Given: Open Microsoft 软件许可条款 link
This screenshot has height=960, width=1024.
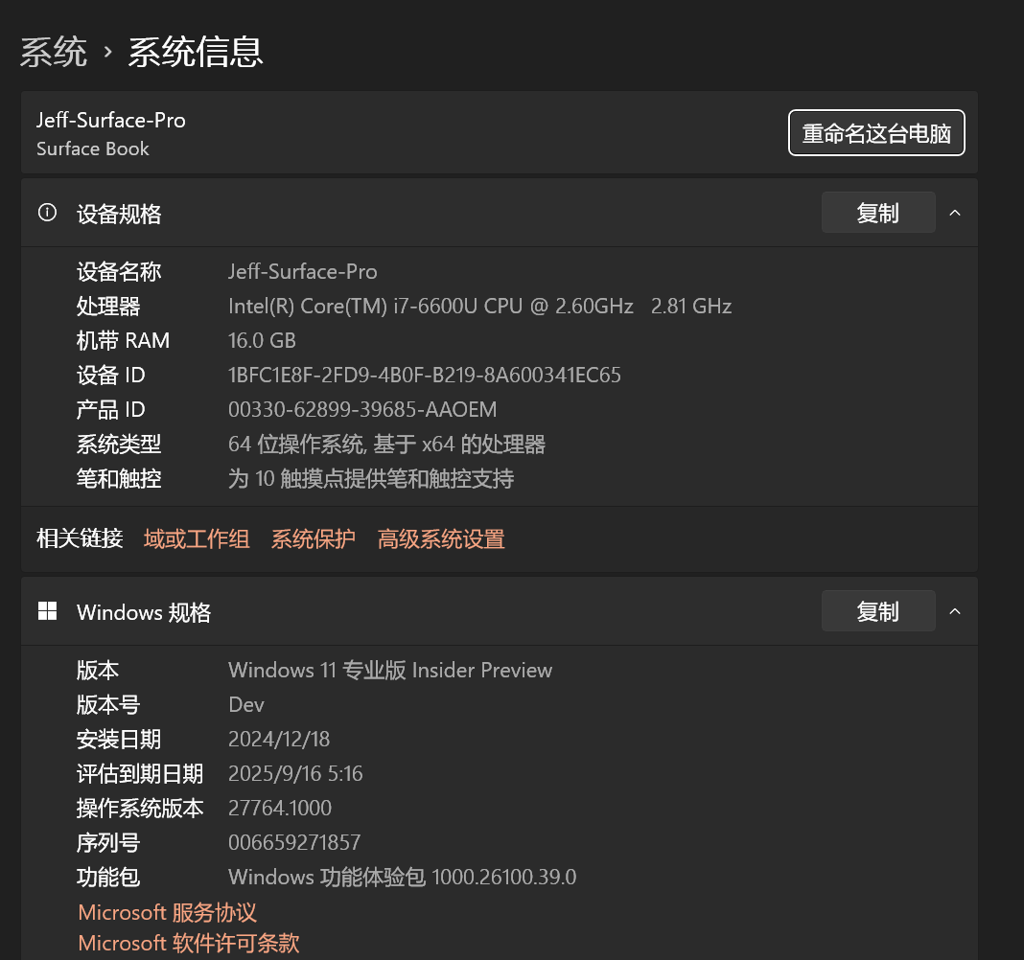Looking at the screenshot, I should coord(189,943).
